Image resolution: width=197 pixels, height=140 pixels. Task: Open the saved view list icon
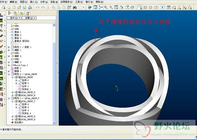[127, 7]
